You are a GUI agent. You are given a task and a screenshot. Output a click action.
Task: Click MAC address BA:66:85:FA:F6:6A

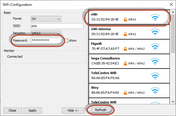105,78
